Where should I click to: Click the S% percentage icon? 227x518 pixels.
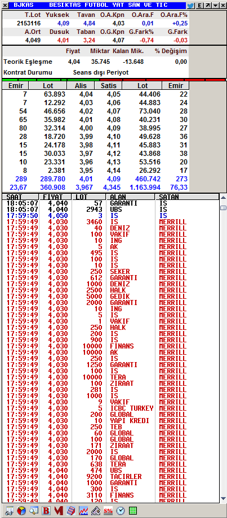108,511
